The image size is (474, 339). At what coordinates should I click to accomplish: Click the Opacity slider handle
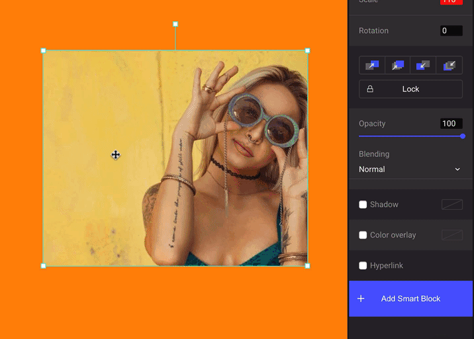pyautogui.click(x=463, y=136)
